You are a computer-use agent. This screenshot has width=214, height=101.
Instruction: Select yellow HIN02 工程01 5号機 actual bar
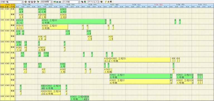coord(139,81)
